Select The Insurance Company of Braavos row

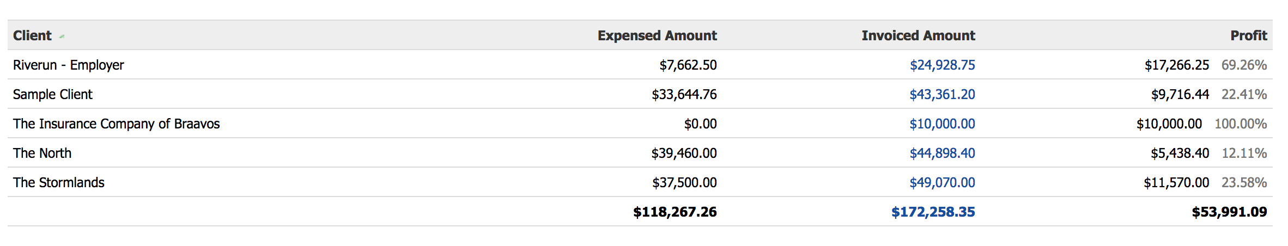[x=640, y=124]
